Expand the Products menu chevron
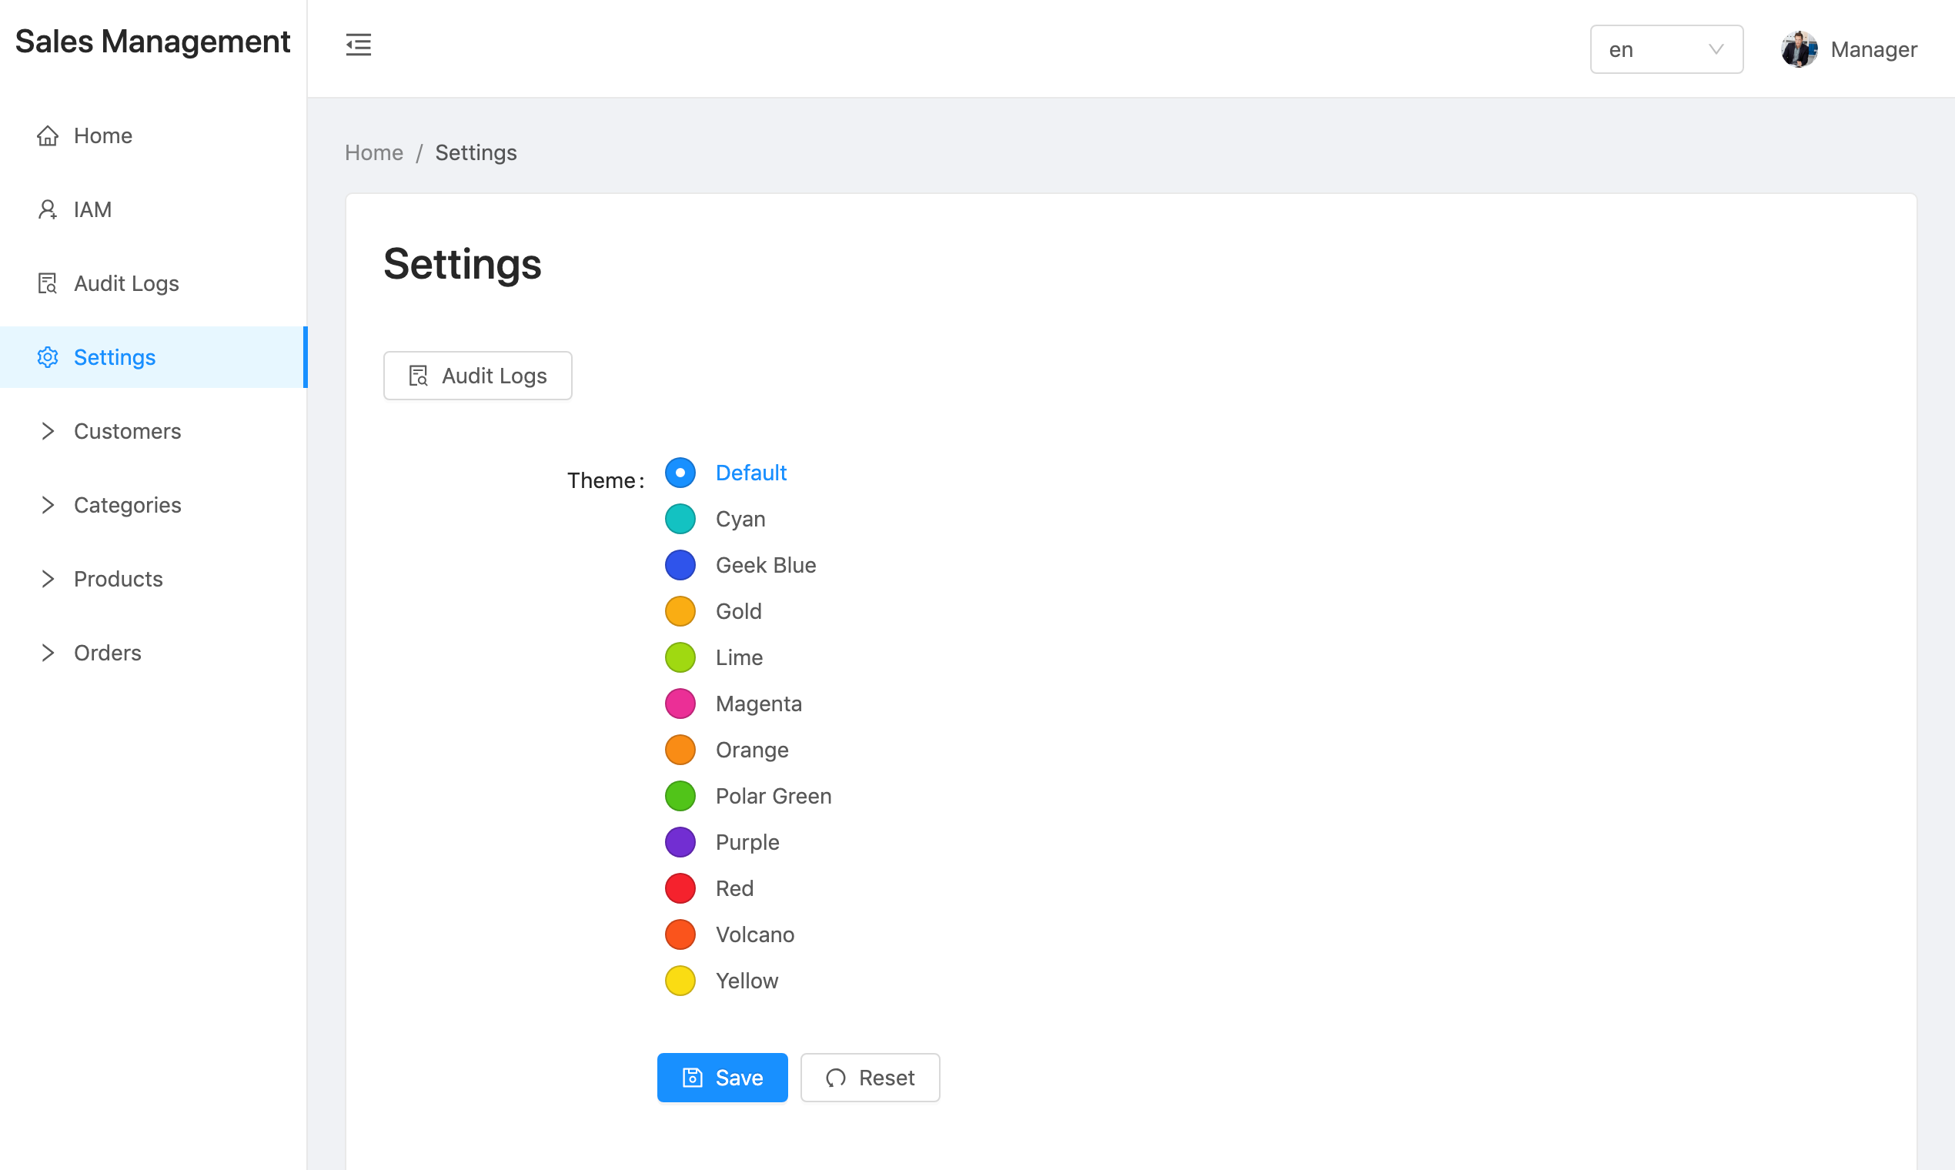Image resolution: width=1955 pixels, height=1170 pixels. [47, 579]
